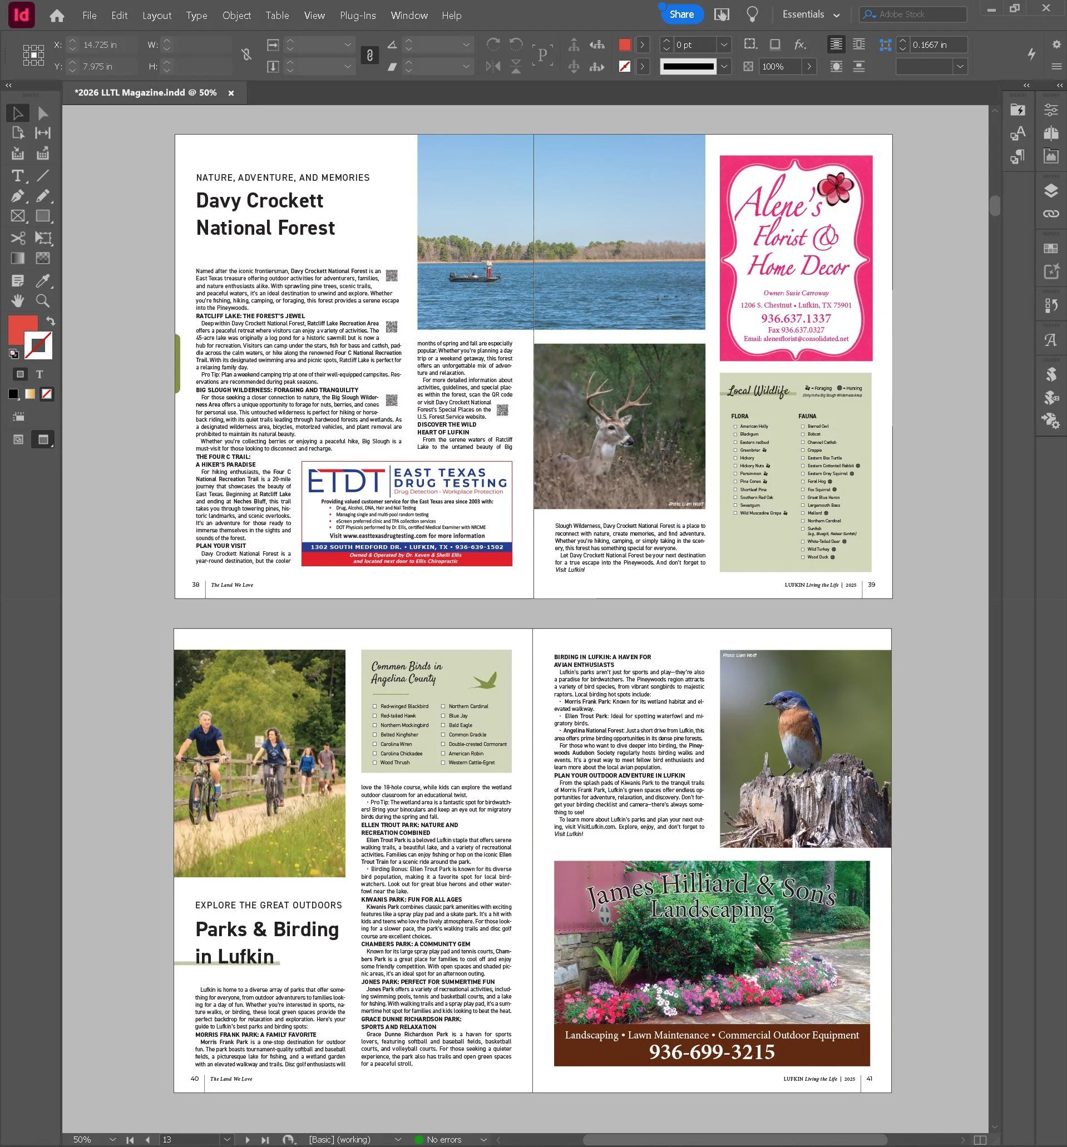The image size is (1067, 1147).
Task: Select the Rectangle tool
Action: pos(43,216)
